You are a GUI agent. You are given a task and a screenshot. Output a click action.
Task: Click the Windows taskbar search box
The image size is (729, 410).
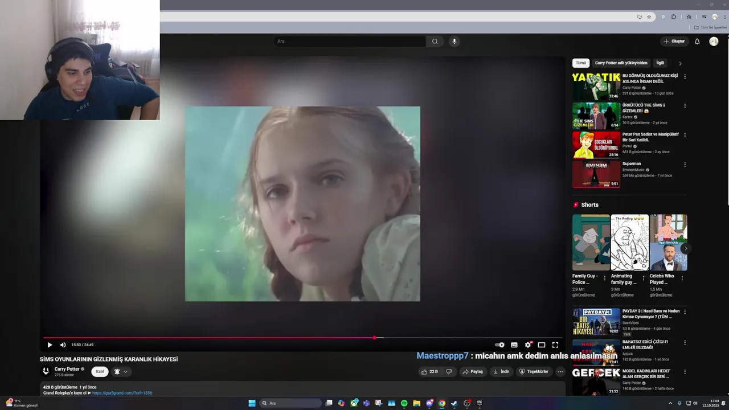290,403
